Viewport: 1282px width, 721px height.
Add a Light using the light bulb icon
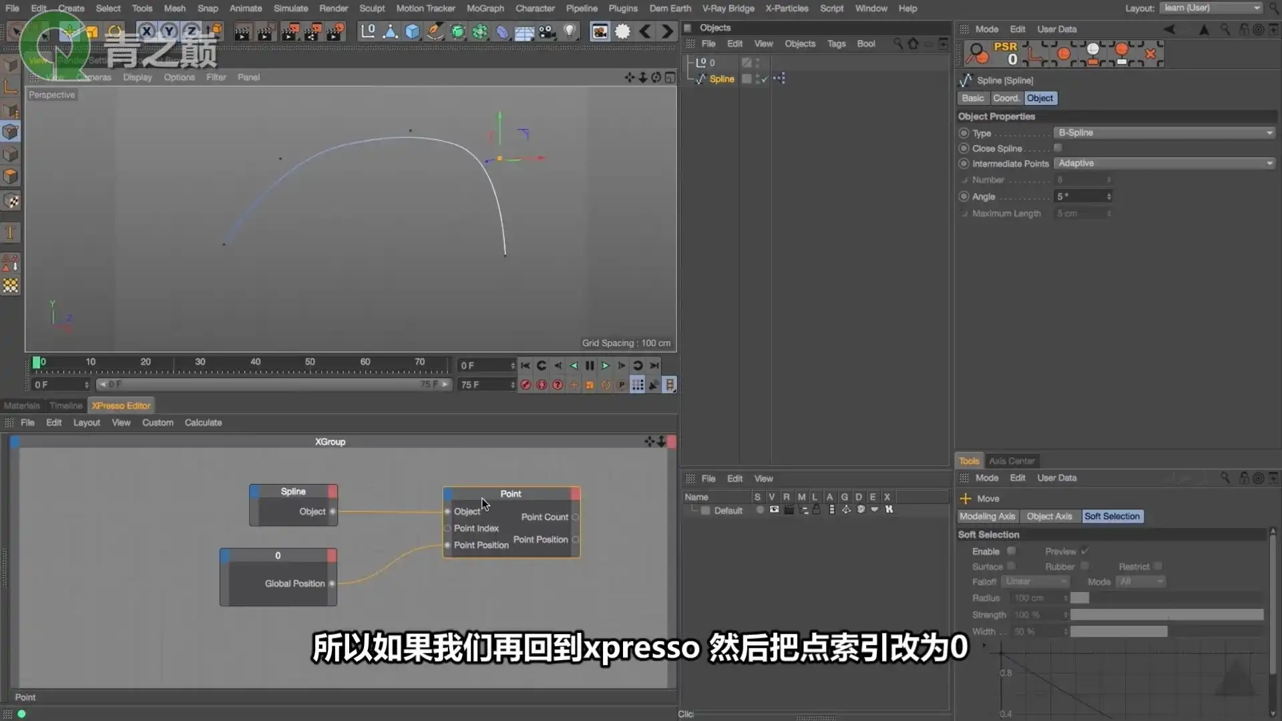pyautogui.click(x=569, y=31)
